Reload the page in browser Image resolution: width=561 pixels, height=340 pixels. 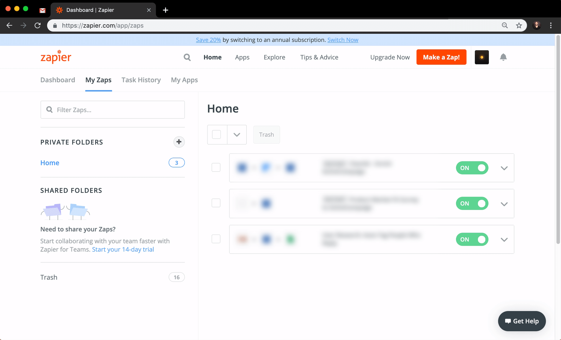pos(38,25)
